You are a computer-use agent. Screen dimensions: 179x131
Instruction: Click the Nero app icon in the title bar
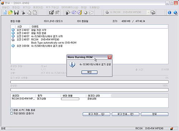(3, 3)
